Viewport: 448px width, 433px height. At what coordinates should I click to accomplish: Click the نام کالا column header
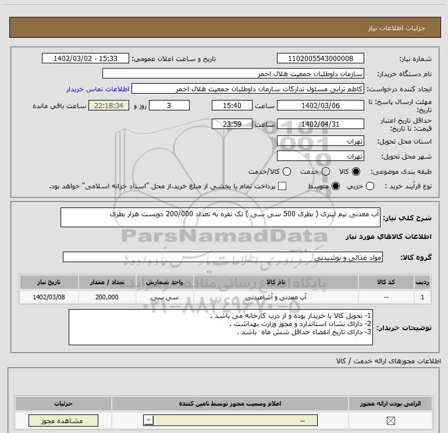tap(276, 282)
